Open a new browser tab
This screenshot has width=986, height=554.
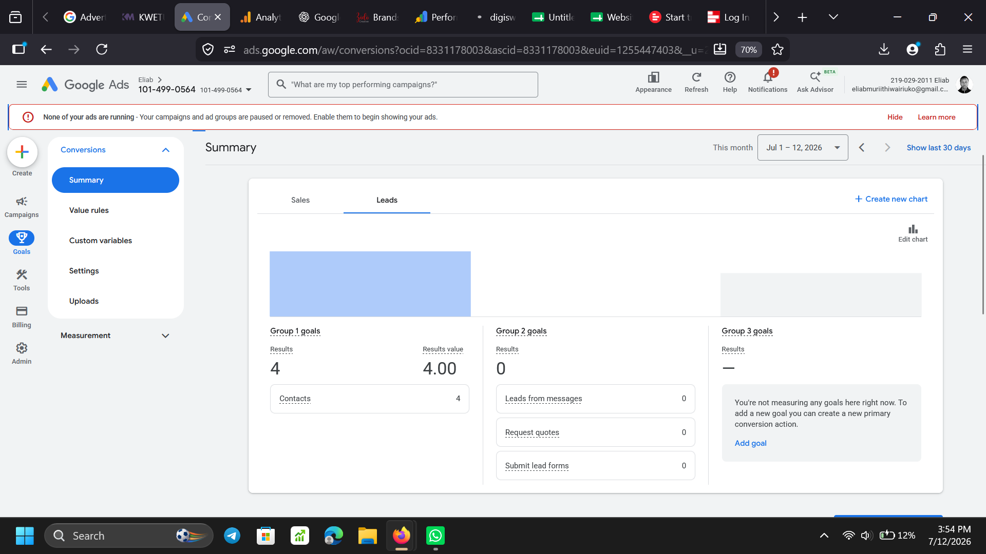(x=802, y=17)
